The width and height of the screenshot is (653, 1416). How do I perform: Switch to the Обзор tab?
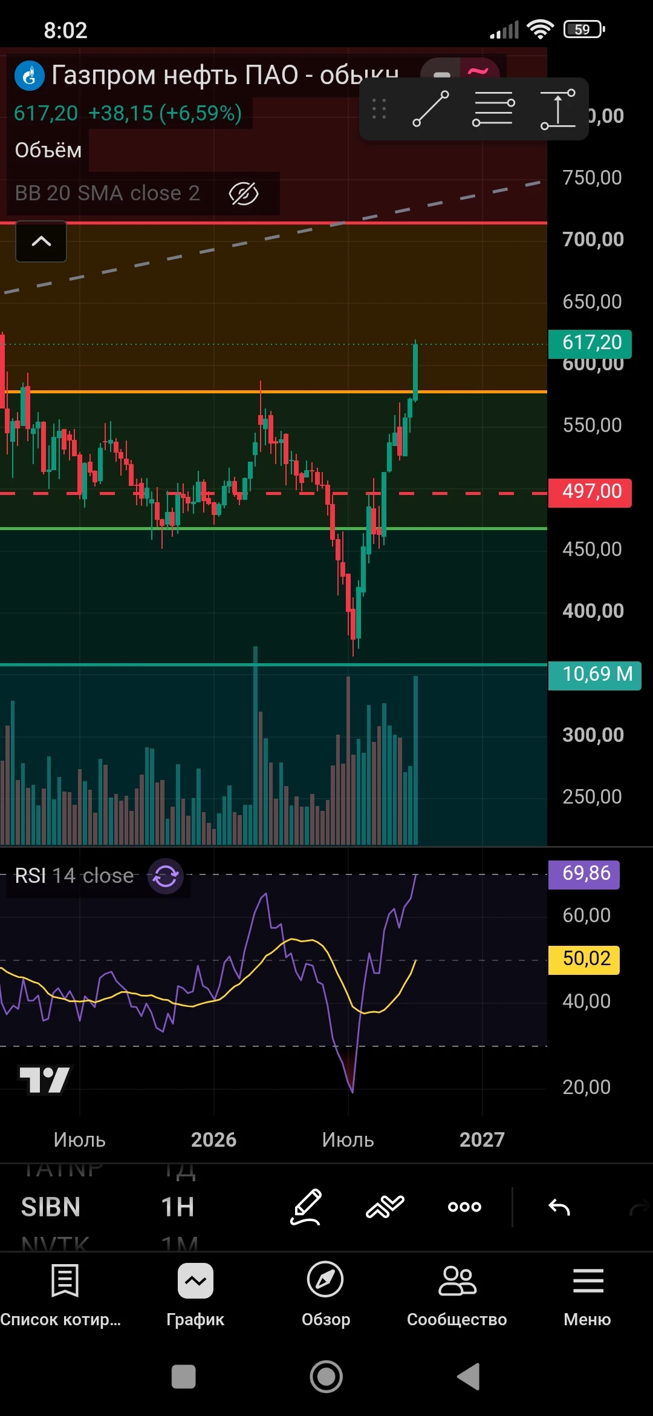326,1295
